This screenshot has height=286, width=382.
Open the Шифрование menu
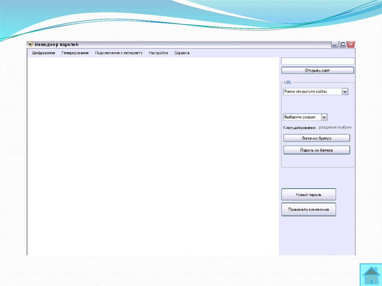[44, 53]
